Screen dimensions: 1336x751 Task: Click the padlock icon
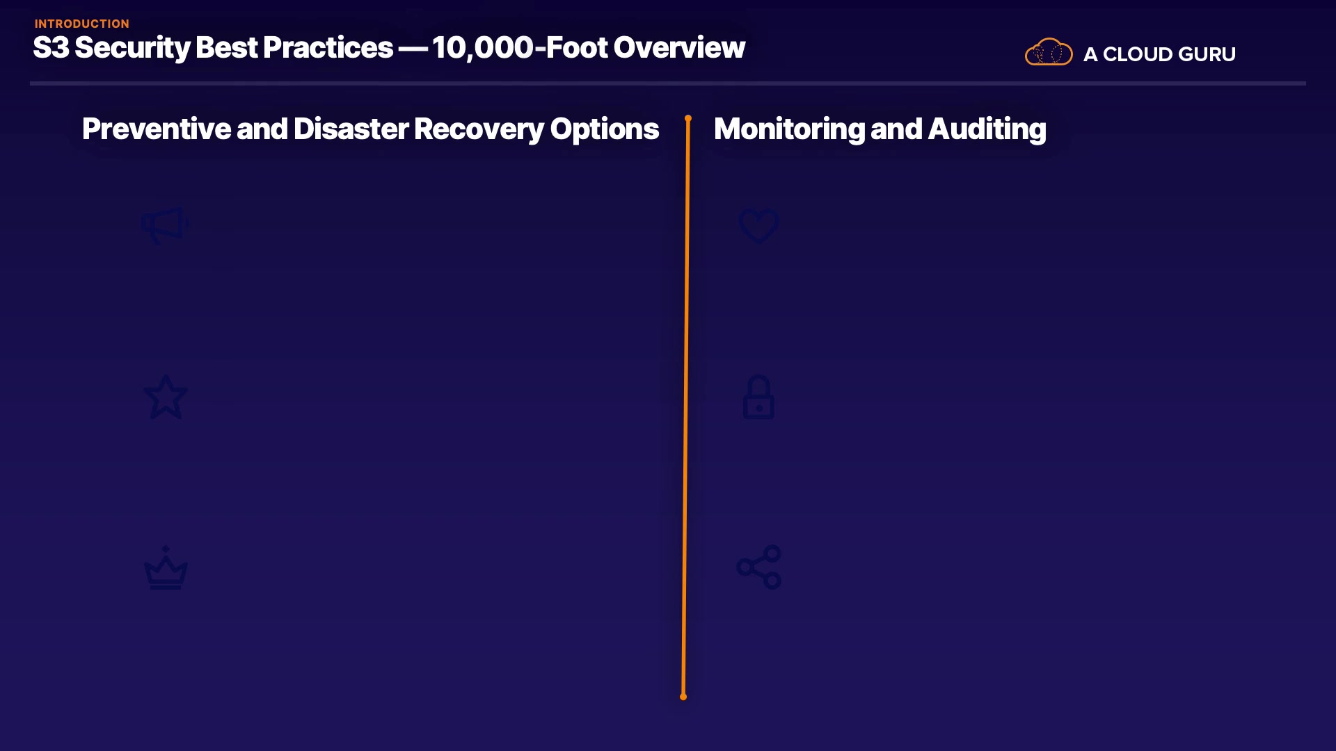coord(758,397)
